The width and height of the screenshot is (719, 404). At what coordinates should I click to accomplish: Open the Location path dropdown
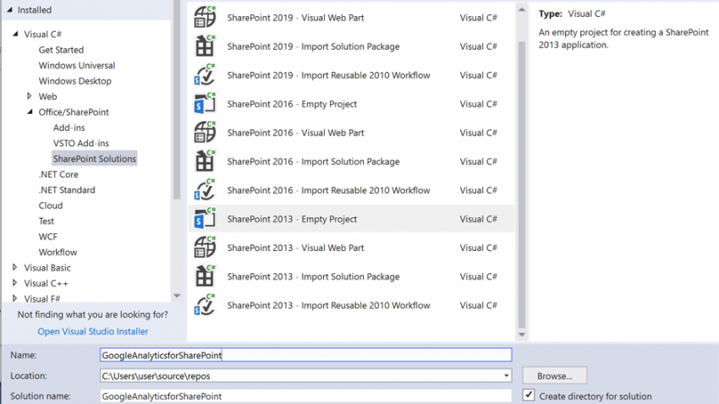pos(506,375)
